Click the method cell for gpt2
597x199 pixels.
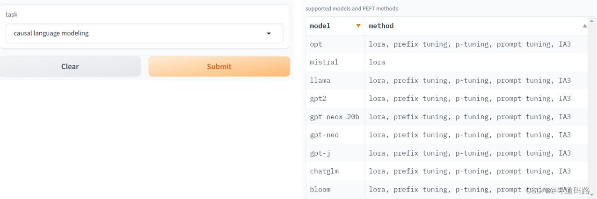point(476,99)
